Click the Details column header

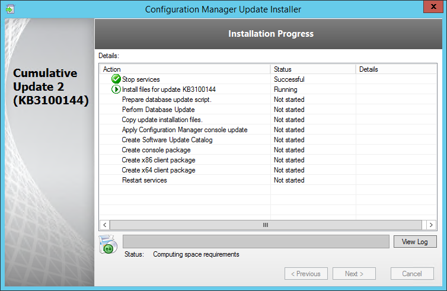pos(396,69)
